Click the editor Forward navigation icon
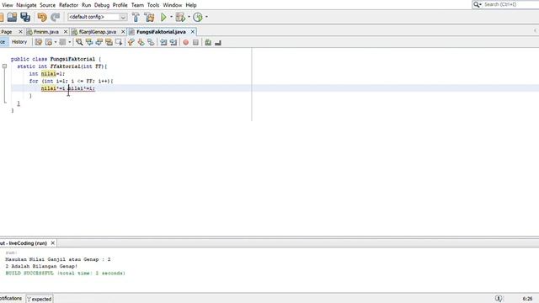The width and height of the screenshot is (539, 303). pyautogui.click(x=62, y=42)
